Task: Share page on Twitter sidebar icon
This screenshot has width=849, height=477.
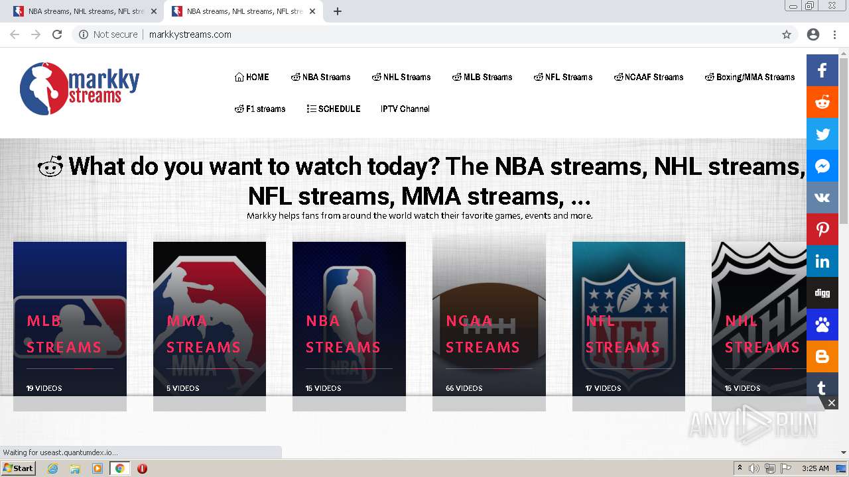Action: [822, 134]
